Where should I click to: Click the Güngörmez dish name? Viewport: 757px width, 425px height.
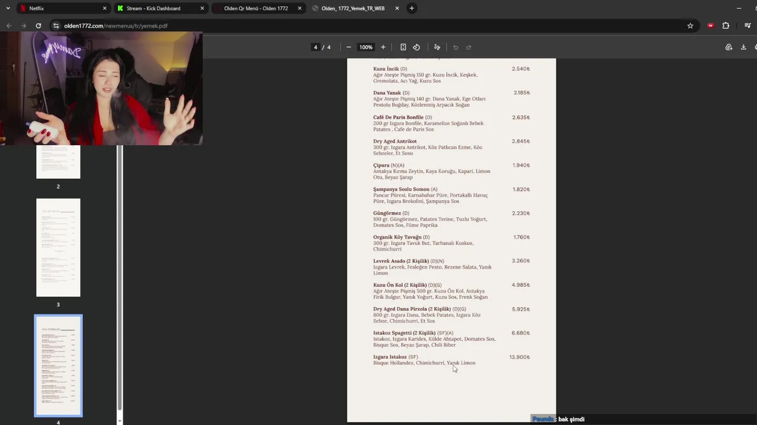point(387,213)
